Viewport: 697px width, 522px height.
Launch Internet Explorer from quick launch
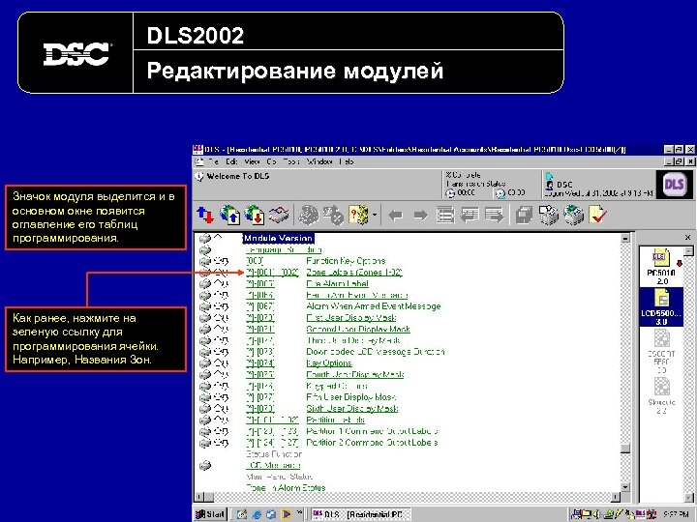click(x=257, y=514)
